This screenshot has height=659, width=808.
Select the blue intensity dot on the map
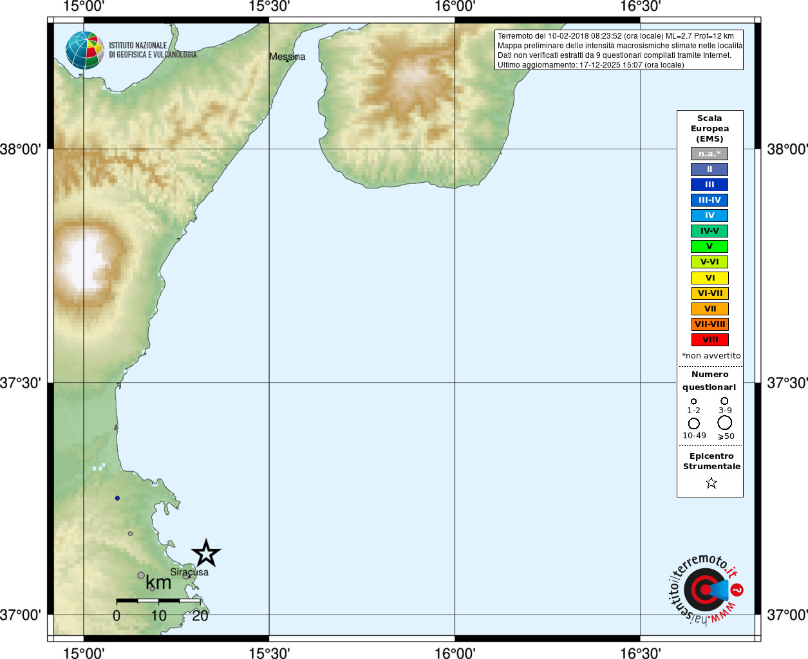click(117, 498)
